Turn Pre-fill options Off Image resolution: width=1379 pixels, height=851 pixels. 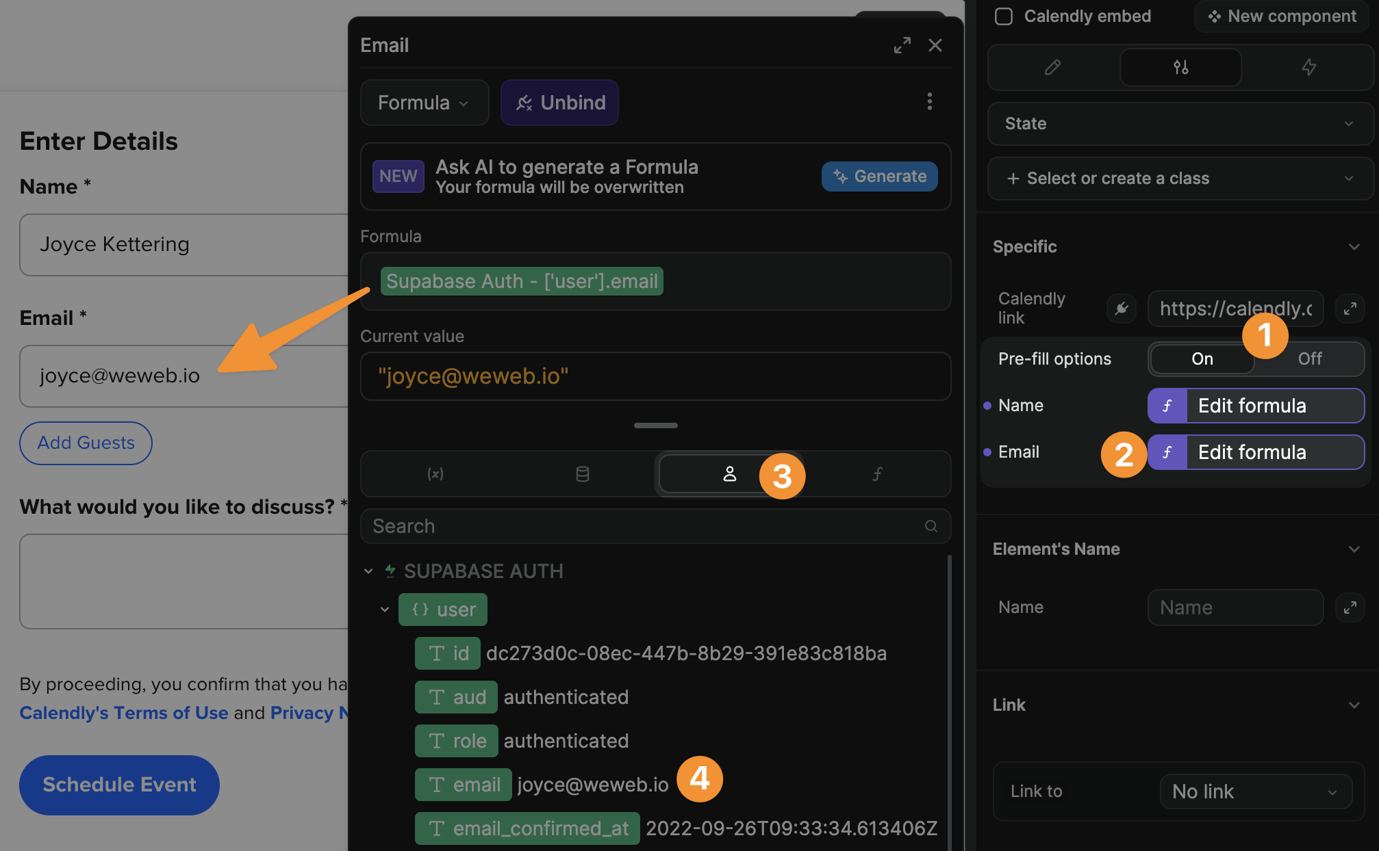(x=1308, y=358)
